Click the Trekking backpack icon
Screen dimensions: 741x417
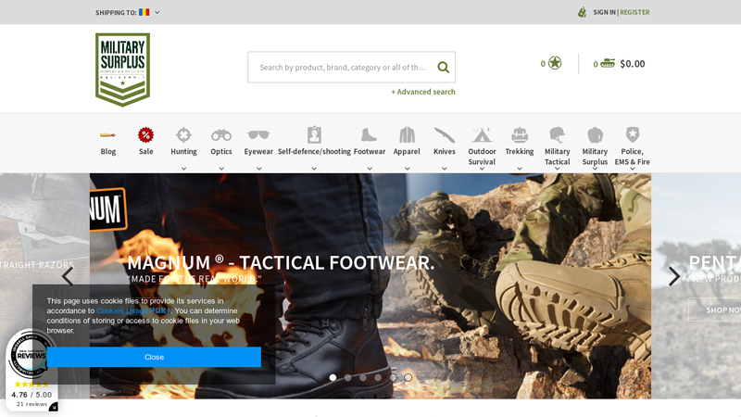pos(520,134)
